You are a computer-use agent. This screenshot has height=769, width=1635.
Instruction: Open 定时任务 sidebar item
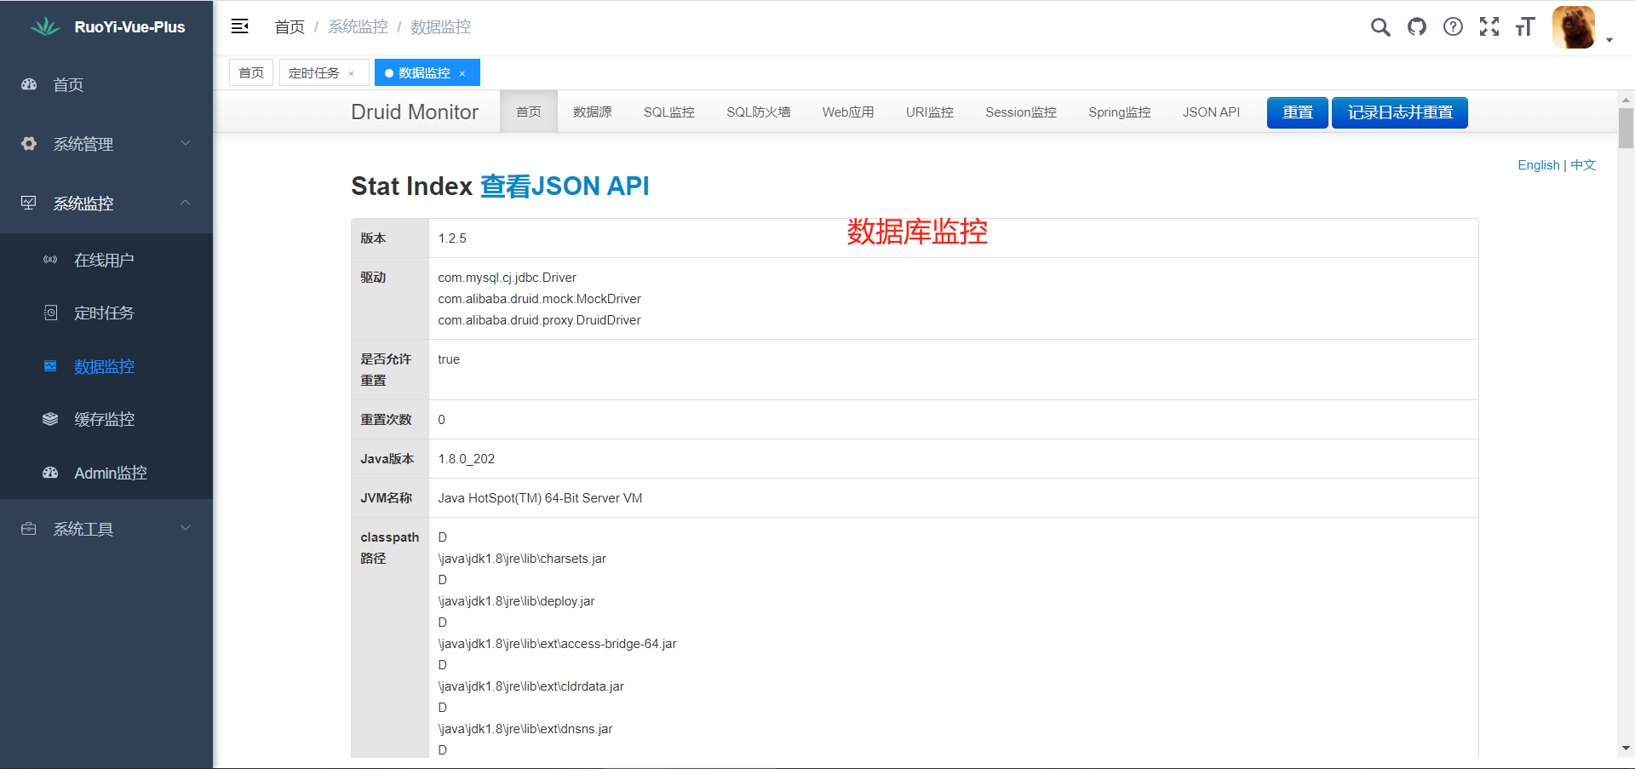(106, 313)
